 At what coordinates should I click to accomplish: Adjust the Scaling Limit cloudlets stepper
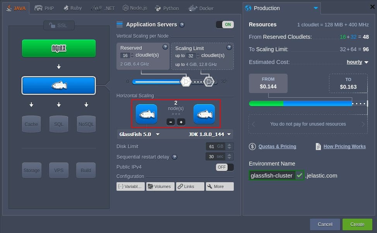[x=198, y=56]
